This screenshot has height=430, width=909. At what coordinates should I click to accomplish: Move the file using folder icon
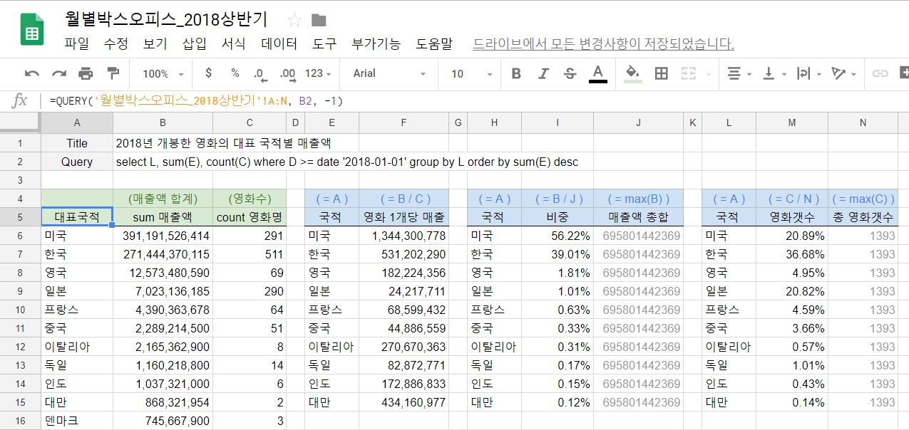coord(319,20)
